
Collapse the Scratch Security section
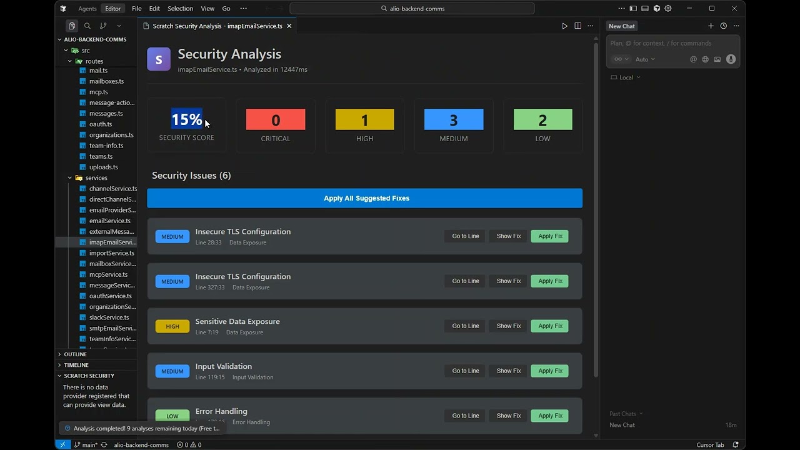tap(89, 376)
